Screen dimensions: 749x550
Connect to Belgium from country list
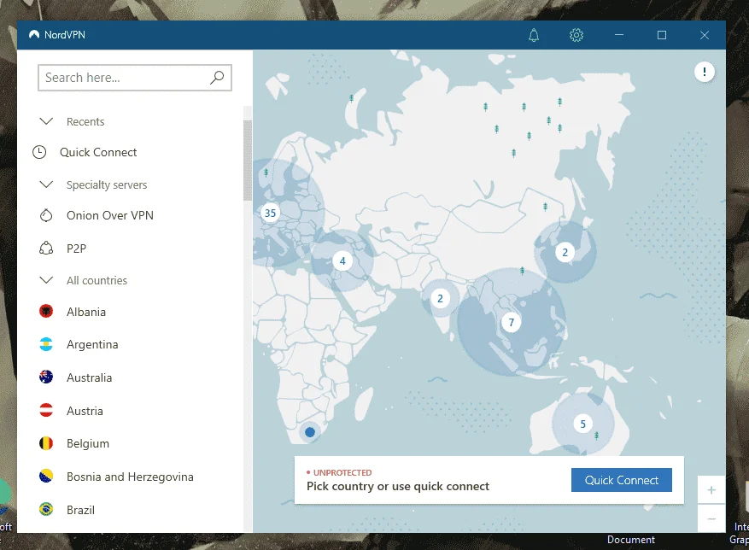88,443
